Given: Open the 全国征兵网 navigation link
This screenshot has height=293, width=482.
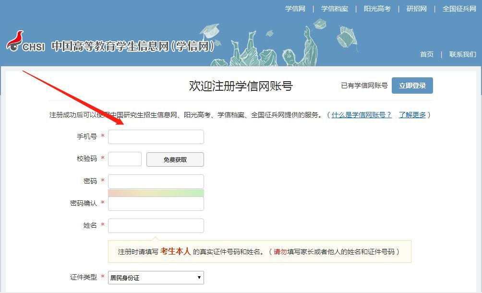Looking at the screenshot, I should [459, 9].
